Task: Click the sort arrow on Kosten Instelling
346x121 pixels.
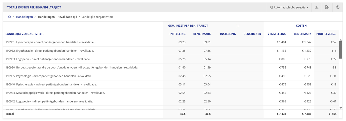Action: (268, 34)
